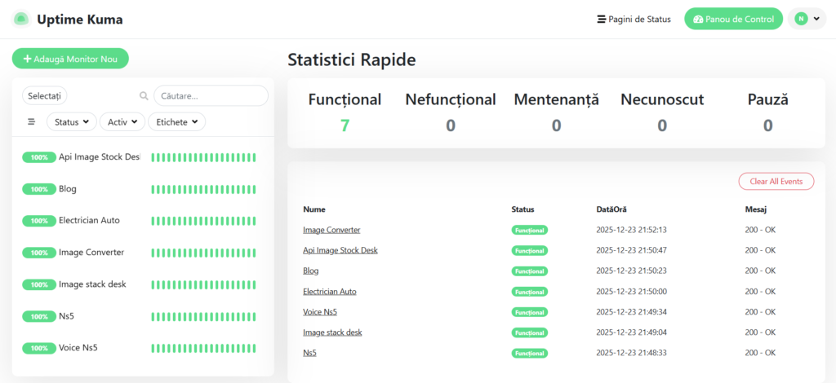The image size is (836, 383).
Task: Click the Nefuncțional stat heading
Action: [451, 99]
